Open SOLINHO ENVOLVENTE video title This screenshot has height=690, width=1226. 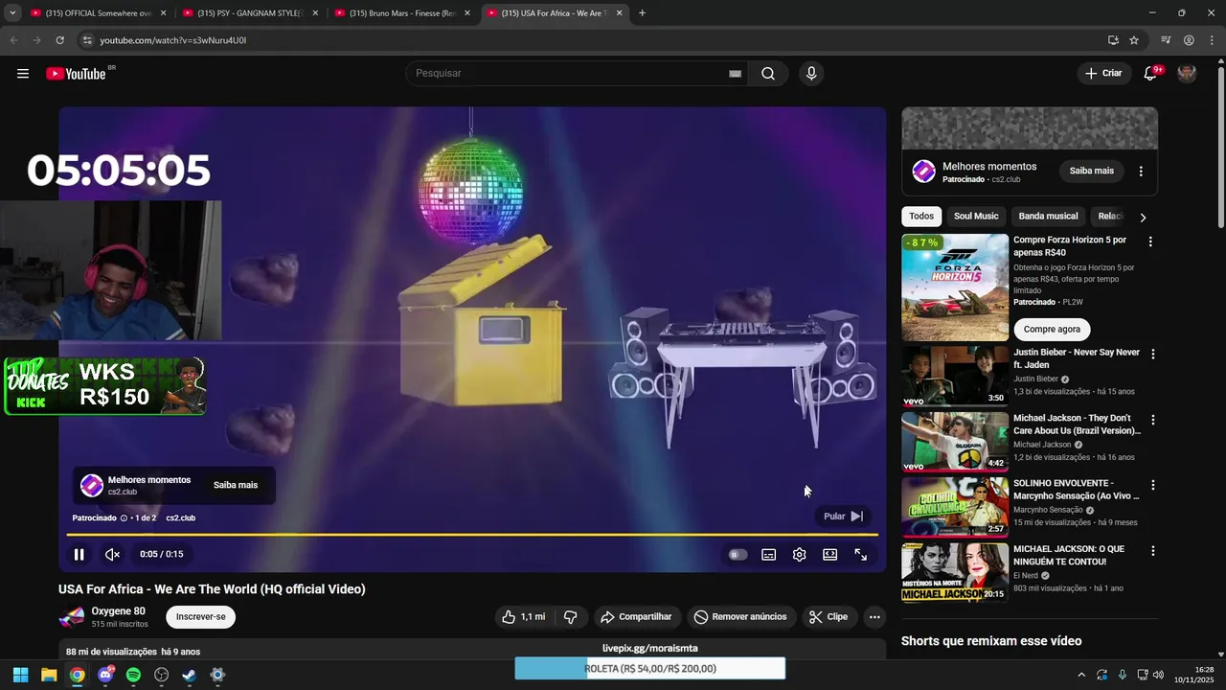tap(1077, 490)
